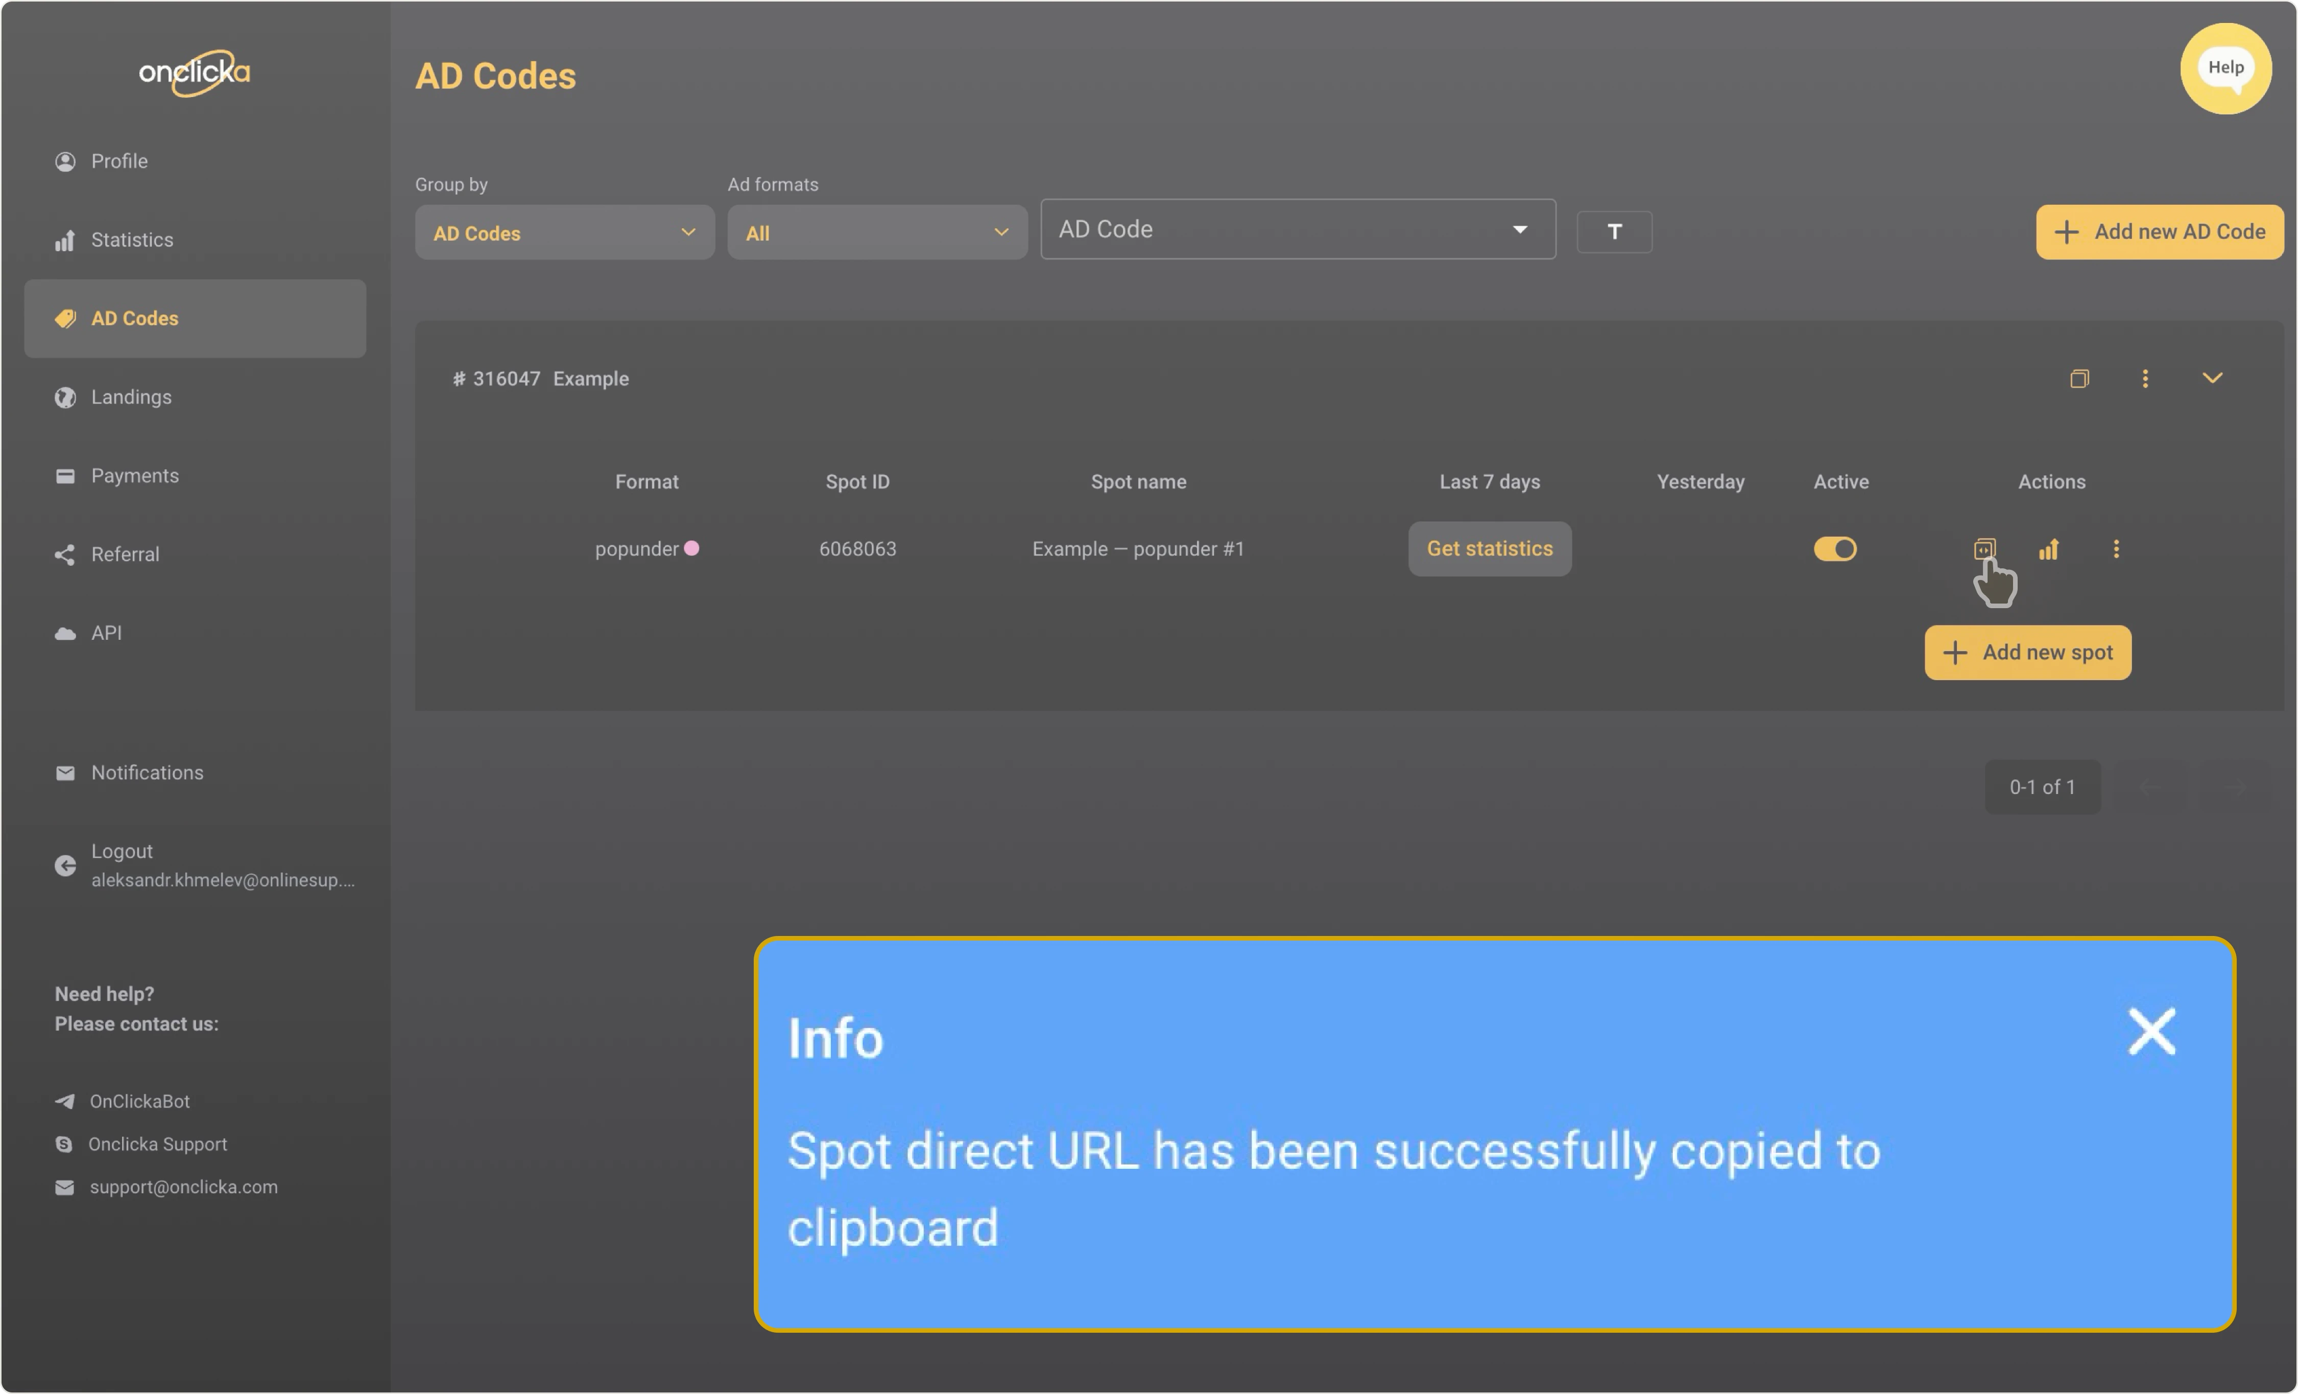Open spot statistics via the bar chart icon
The height and width of the screenshot is (1394, 2298).
[2049, 549]
